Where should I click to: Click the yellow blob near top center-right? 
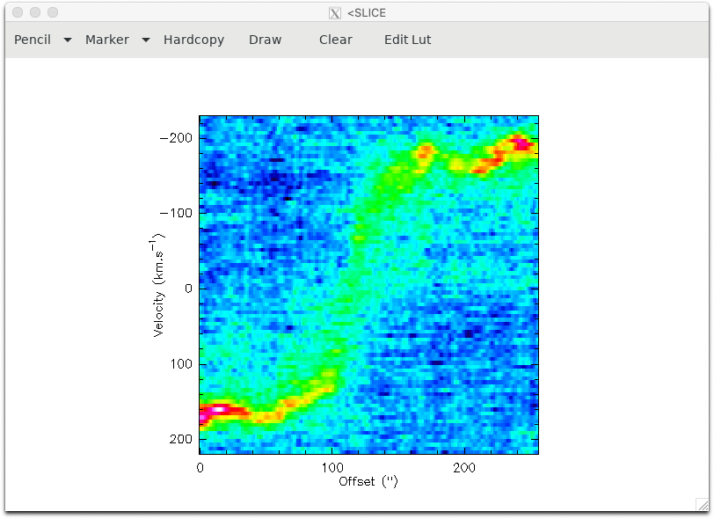pos(426,150)
